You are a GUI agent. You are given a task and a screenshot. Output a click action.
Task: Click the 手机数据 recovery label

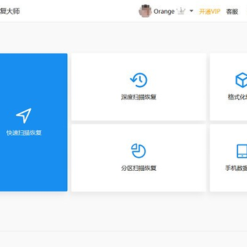point(236,168)
